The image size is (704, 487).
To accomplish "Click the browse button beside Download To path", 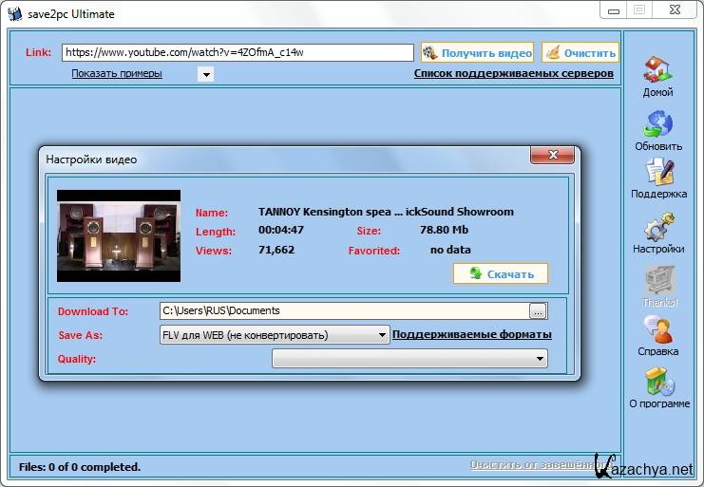I will pos(538,310).
